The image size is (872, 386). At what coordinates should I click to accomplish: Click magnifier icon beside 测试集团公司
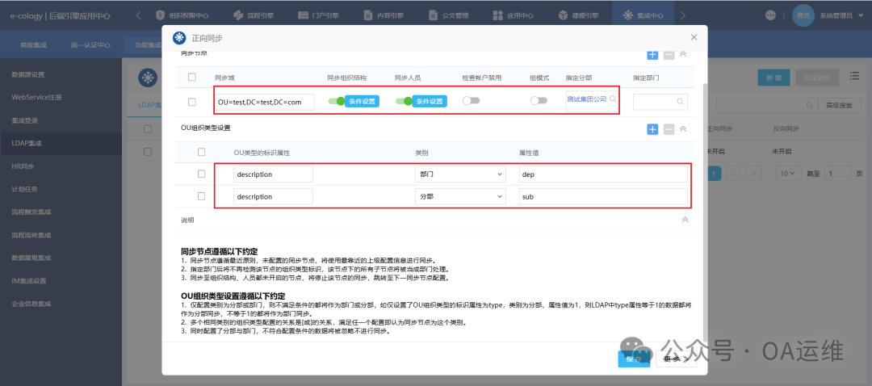click(613, 99)
